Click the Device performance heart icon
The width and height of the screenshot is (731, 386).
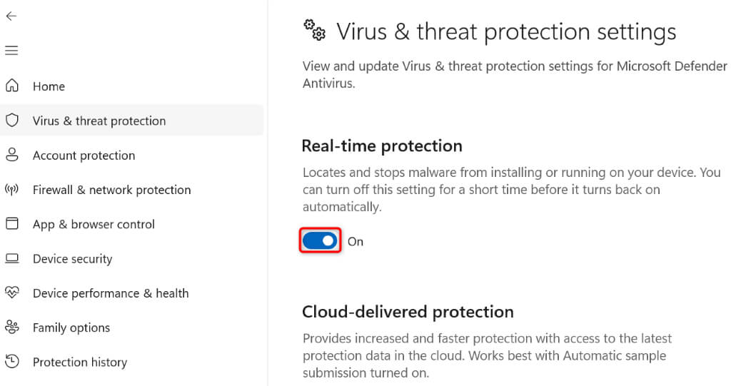pos(11,293)
